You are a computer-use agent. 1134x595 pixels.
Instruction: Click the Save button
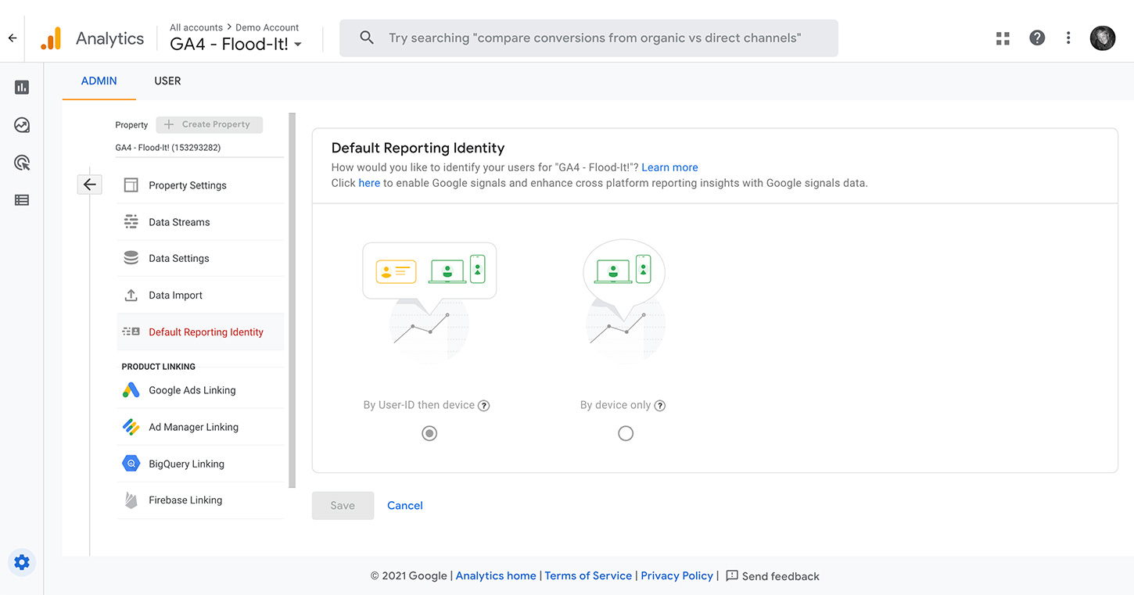[x=343, y=506]
